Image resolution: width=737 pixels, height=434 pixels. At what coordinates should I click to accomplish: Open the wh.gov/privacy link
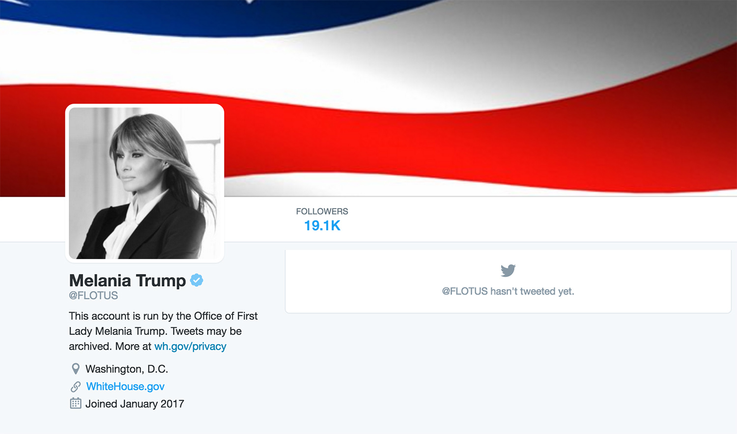[190, 346]
